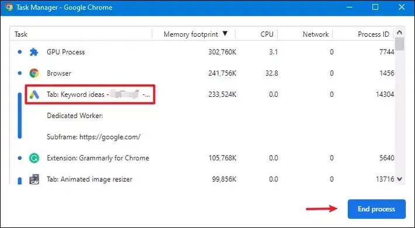Select Subframe: https://google.com/ row
The height and width of the screenshot is (228, 415).
click(x=202, y=136)
